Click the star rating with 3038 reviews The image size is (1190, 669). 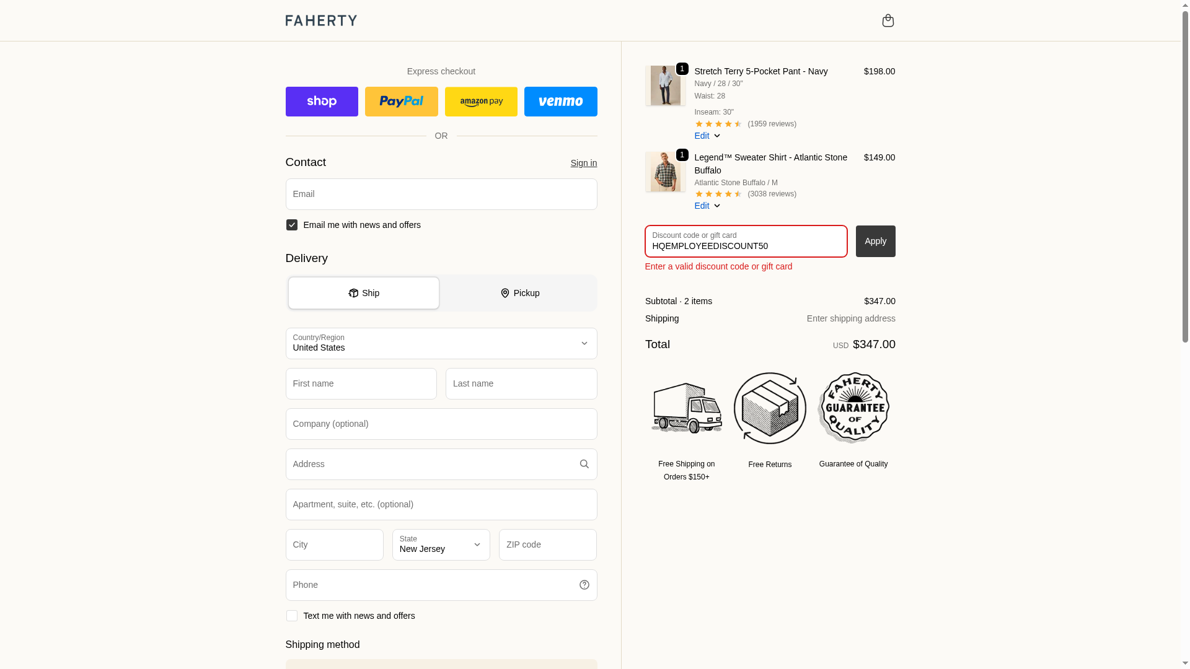tap(746, 194)
